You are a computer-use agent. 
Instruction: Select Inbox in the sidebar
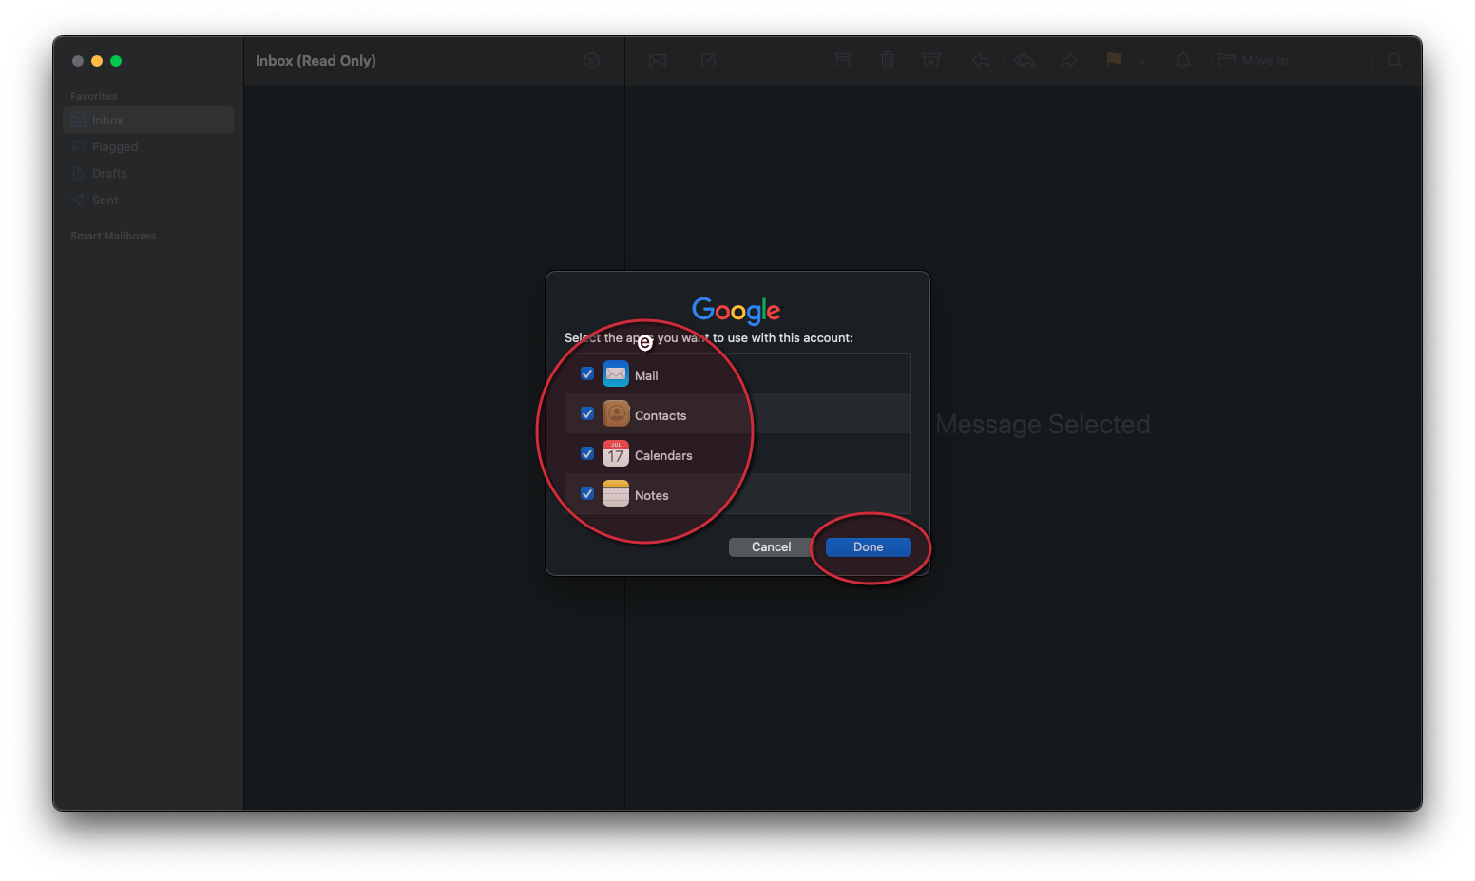(x=148, y=120)
